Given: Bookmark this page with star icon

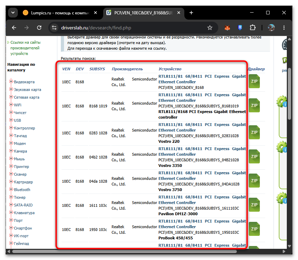Looking at the screenshot, I should [210, 28].
